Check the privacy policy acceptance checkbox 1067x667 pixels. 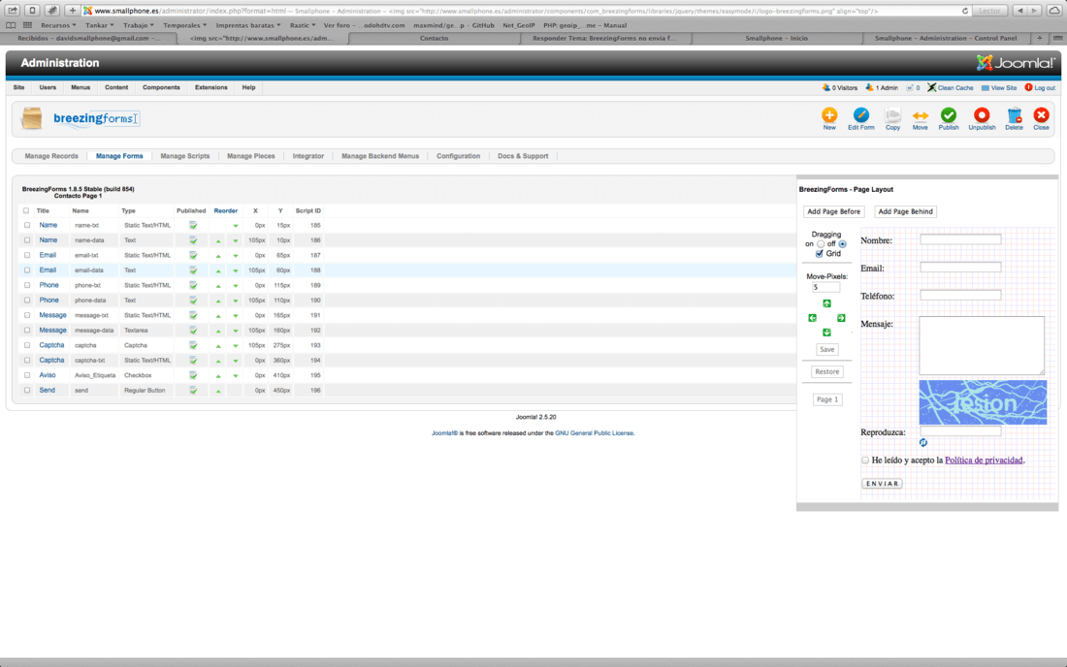point(865,461)
